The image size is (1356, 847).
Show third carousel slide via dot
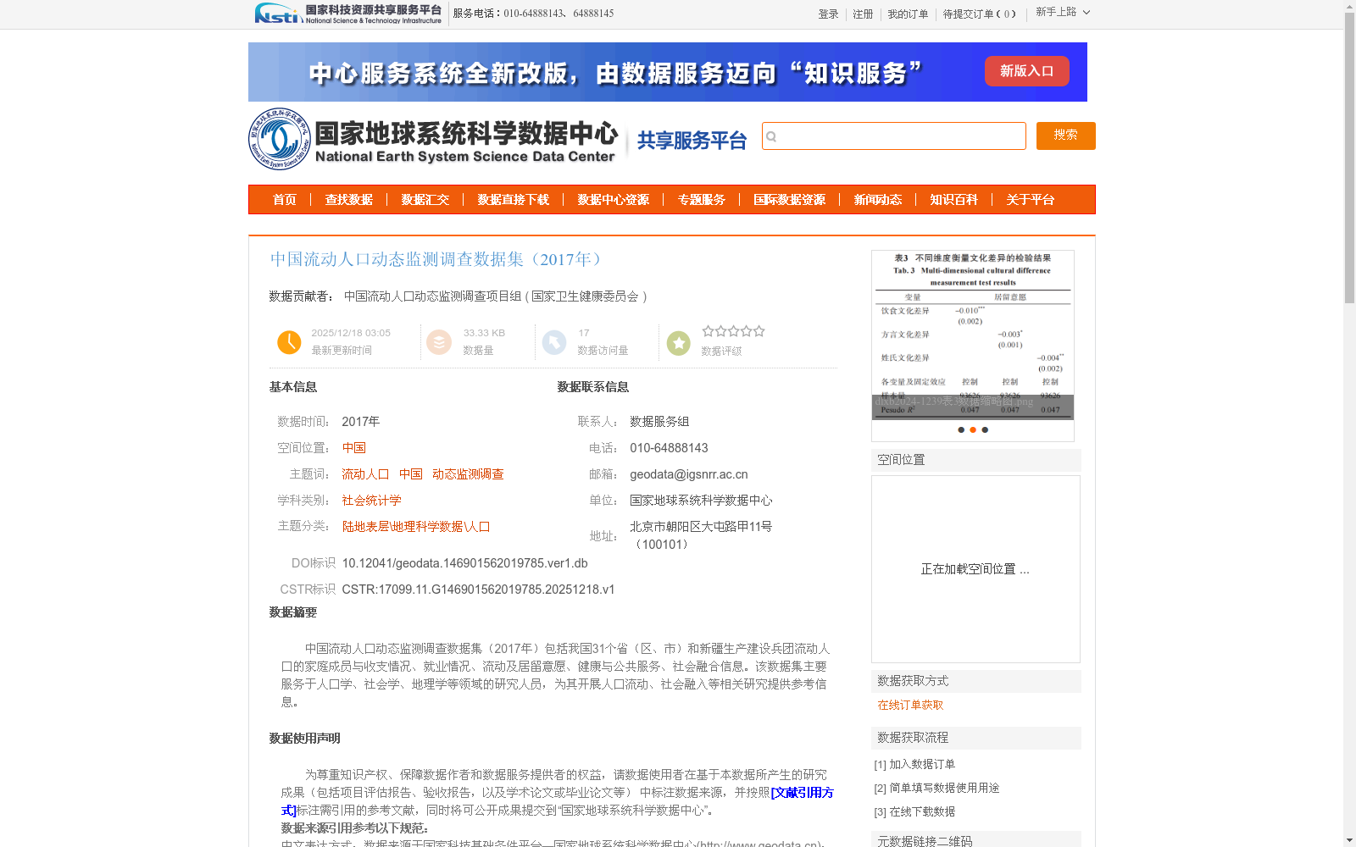point(985,429)
